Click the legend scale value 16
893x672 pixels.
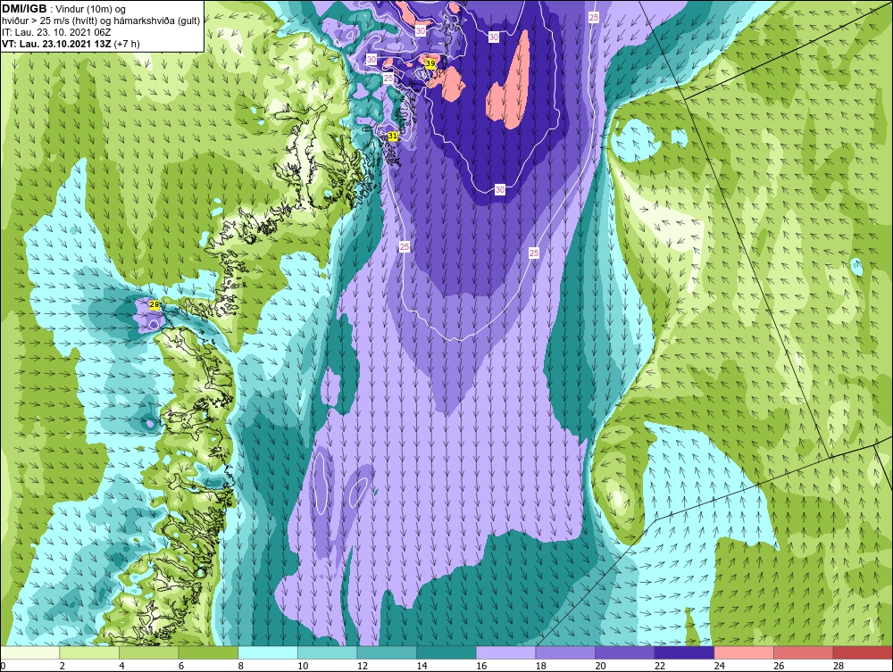tap(481, 666)
